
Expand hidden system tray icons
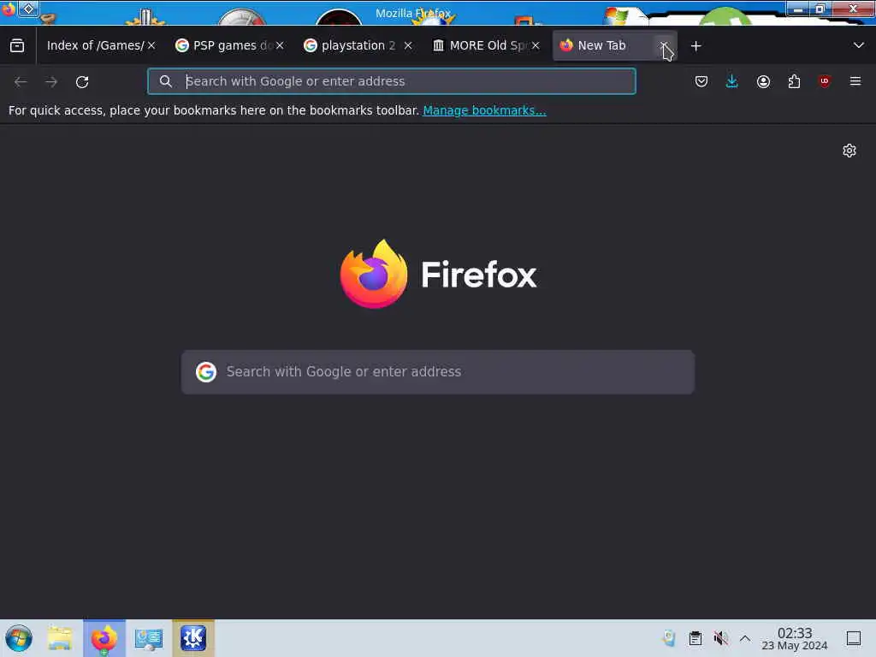[x=745, y=638]
